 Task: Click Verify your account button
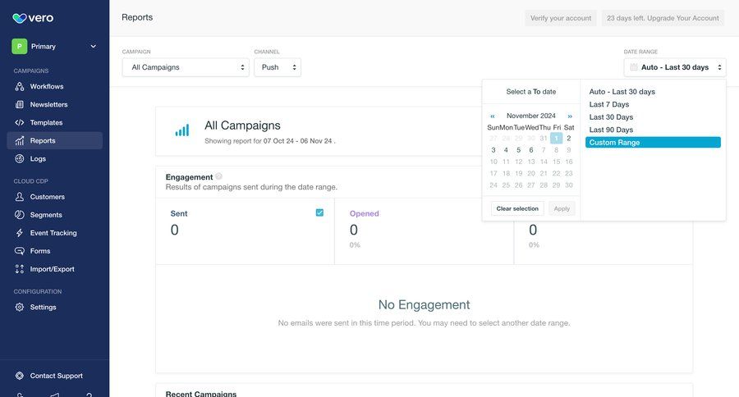click(561, 18)
